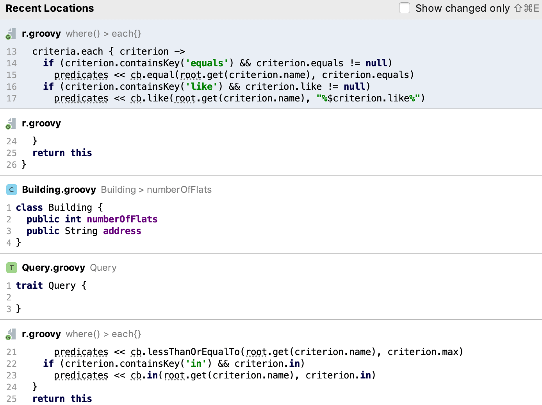This screenshot has width=542, height=405.
Task: Jump to 'public String address' line
Action: (x=84, y=231)
